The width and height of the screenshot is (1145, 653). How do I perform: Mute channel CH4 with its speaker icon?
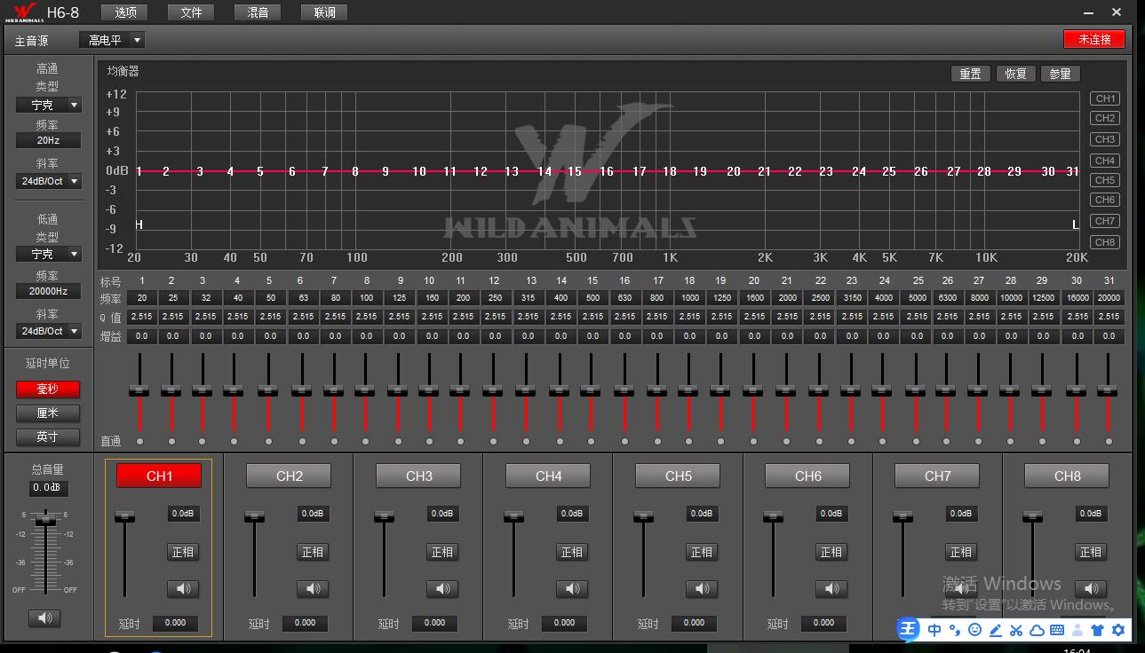click(572, 588)
